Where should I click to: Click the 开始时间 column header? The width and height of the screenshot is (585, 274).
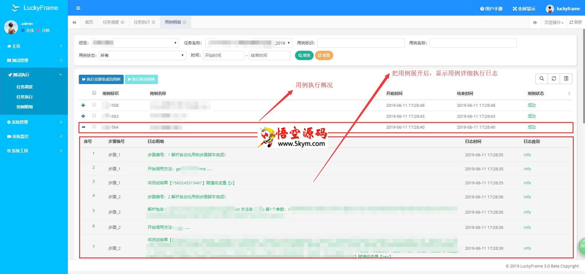[x=394, y=93]
